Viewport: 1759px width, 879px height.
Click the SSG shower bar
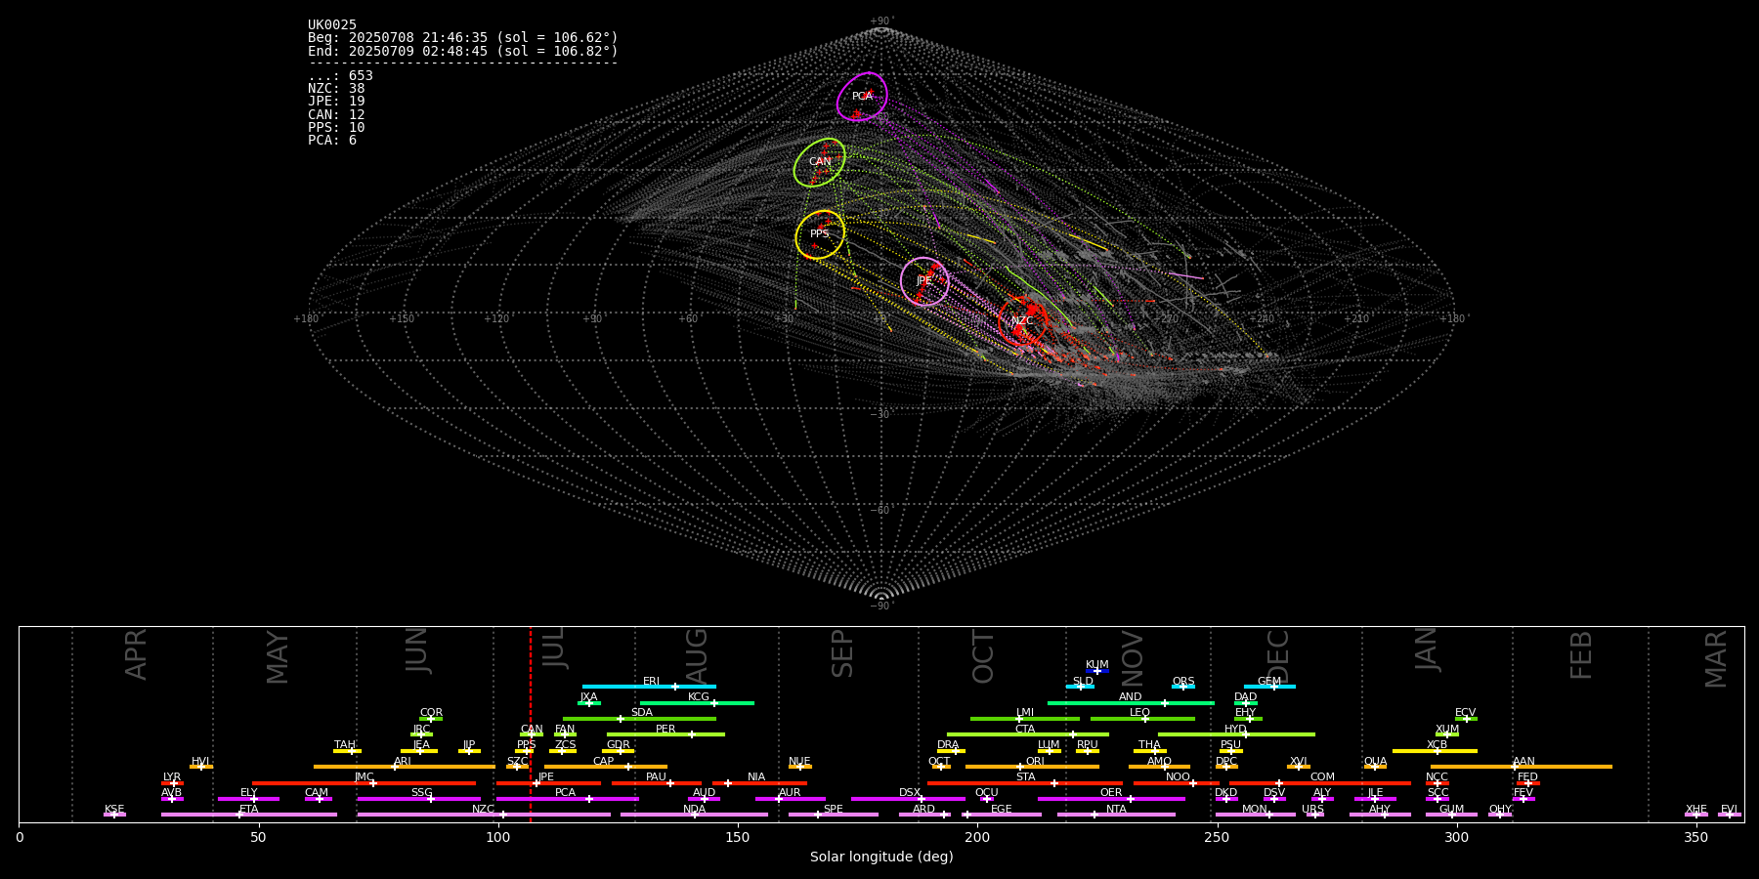418,799
